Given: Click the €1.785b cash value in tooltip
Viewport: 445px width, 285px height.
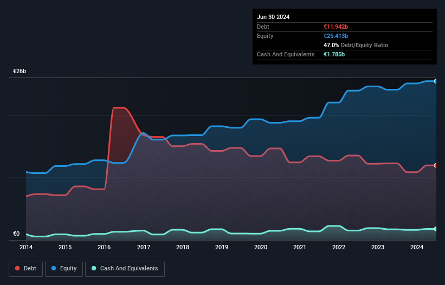Looking at the screenshot, I should point(334,54).
